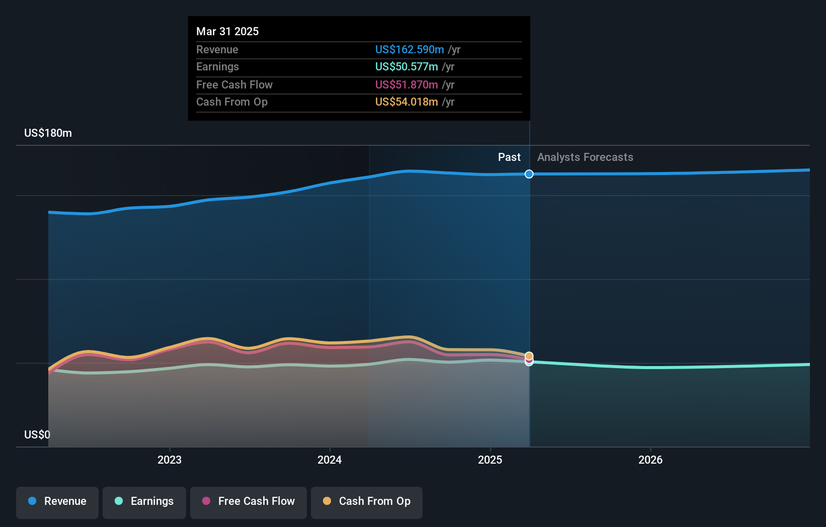Click the US$180m y-axis label

[48, 133]
